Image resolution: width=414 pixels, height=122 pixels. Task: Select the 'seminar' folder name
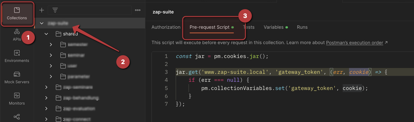(x=76, y=55)
